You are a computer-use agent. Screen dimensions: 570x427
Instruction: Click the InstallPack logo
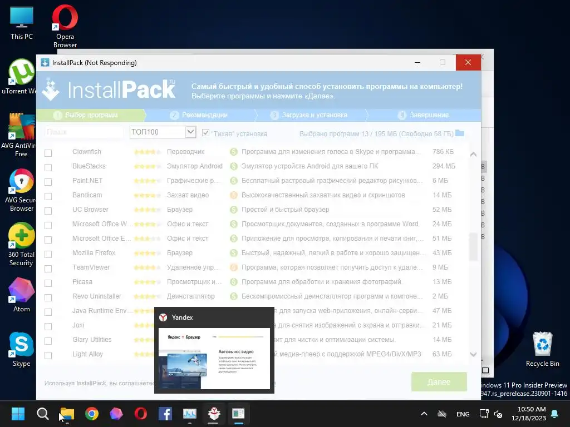[109, 90]
